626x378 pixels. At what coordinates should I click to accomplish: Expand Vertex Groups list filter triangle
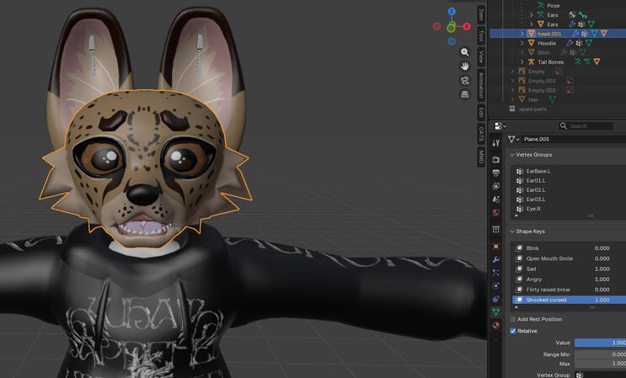[516, 216]
